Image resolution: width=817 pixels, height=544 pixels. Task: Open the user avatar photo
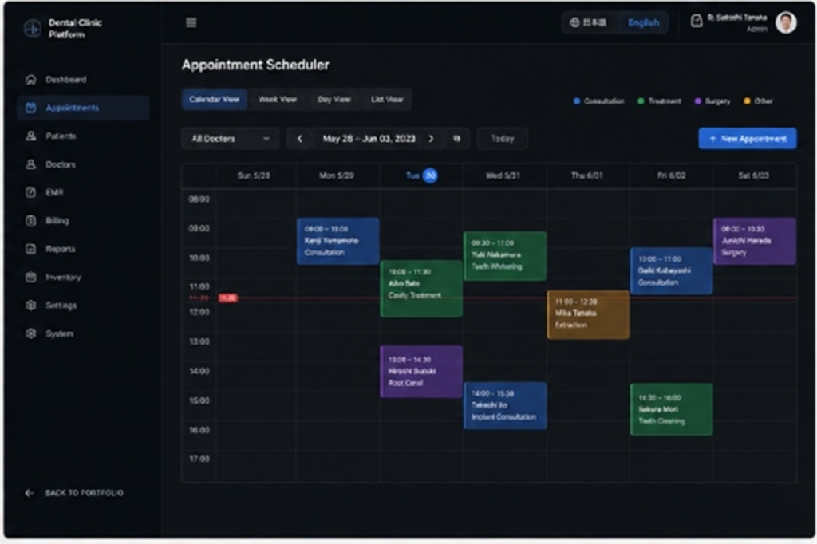click(786, 22)
